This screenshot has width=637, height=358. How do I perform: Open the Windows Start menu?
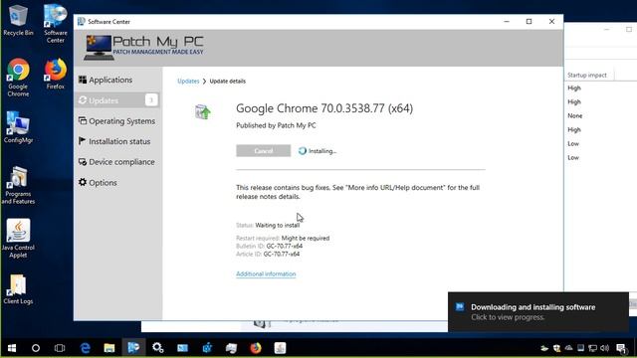12,348
